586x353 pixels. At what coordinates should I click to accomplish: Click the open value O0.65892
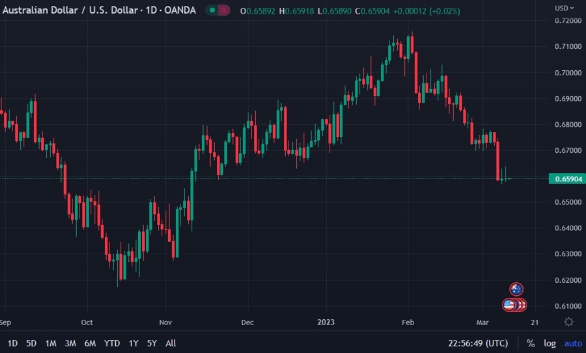click(257, 11)
